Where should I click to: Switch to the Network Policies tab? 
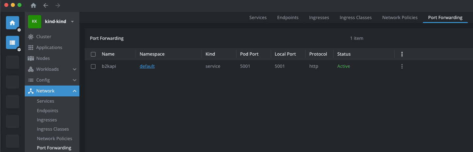(x=400, y=17)
